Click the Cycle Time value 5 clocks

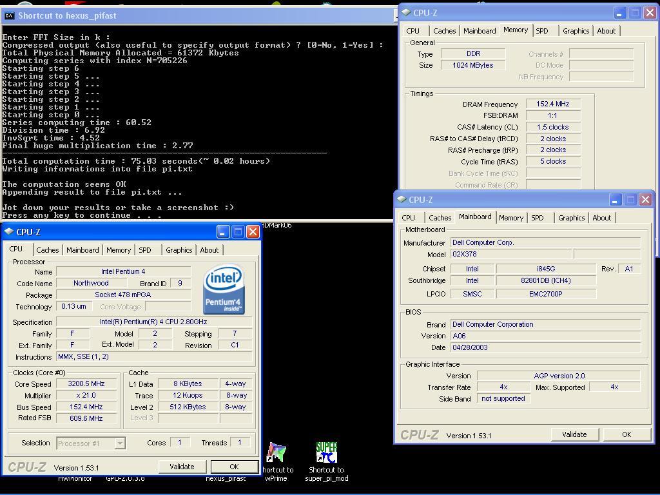[552, 161]
